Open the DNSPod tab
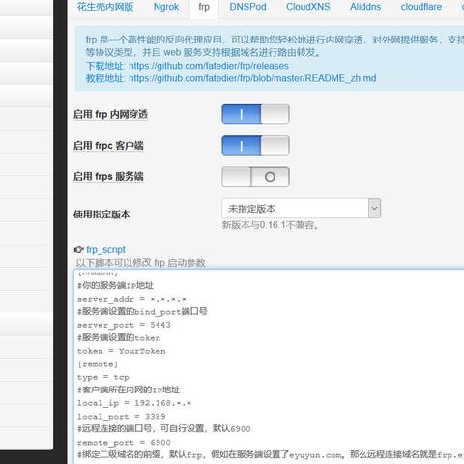The height and width of the screenshot is (464, 464). point(247,7)
